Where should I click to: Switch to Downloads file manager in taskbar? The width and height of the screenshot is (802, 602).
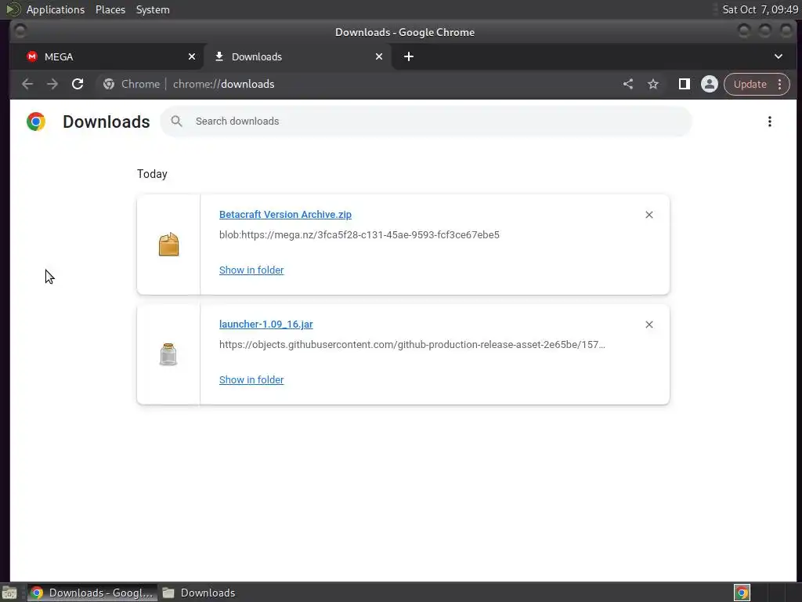tap(200, 593)
